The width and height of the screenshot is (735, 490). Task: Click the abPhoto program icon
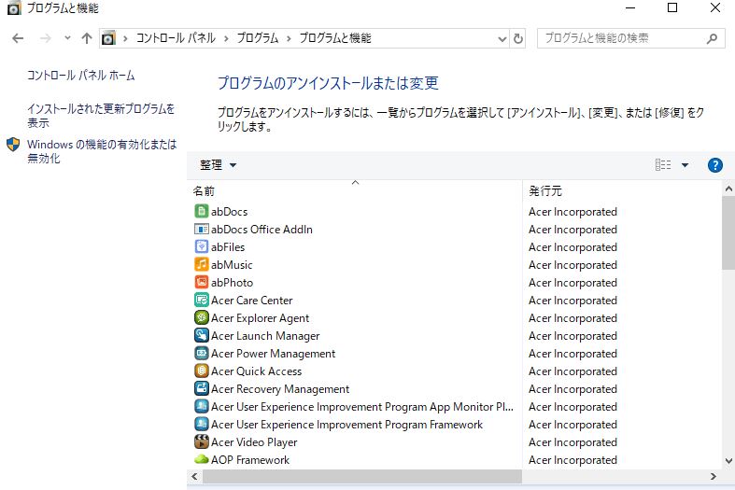click(201, 283)
